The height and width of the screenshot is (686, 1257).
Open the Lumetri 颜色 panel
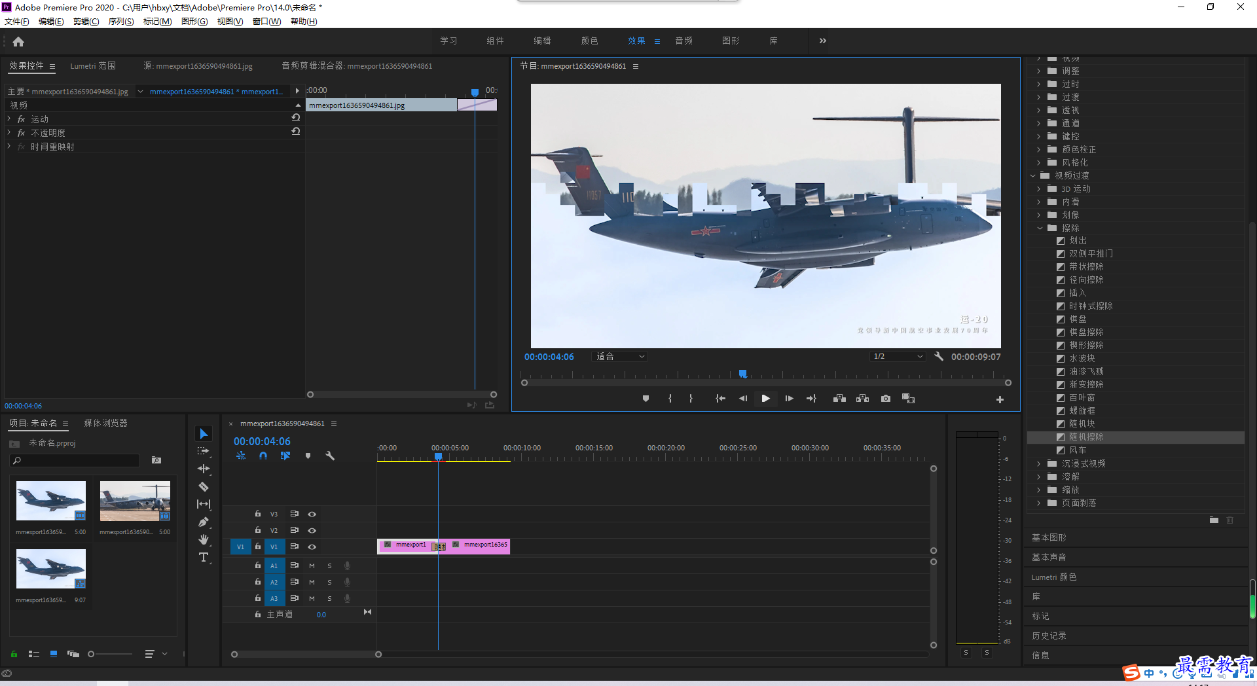1054,577
